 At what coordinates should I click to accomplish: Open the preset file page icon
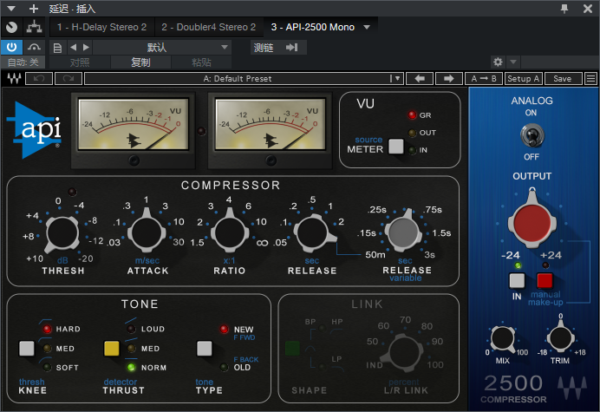tap(57, 48)
